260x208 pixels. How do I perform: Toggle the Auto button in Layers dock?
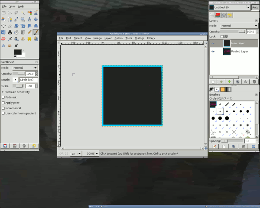click(255, 7)
